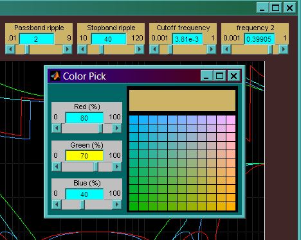Viewport: 301px width, 240px height.
Task: Click the MATLAB logo icon in Color Pick title bar
Action: 55,76
